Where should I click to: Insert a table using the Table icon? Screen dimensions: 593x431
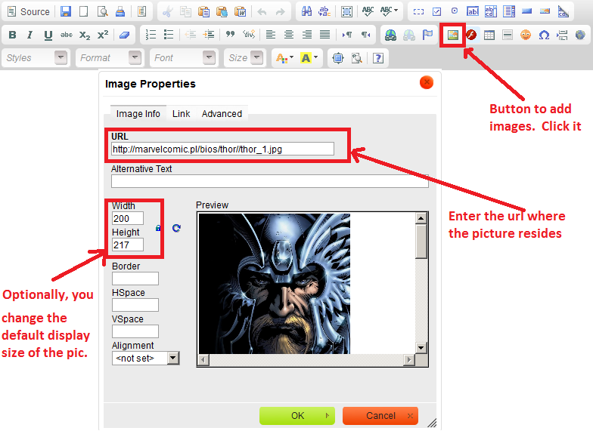tap(489, 35)
